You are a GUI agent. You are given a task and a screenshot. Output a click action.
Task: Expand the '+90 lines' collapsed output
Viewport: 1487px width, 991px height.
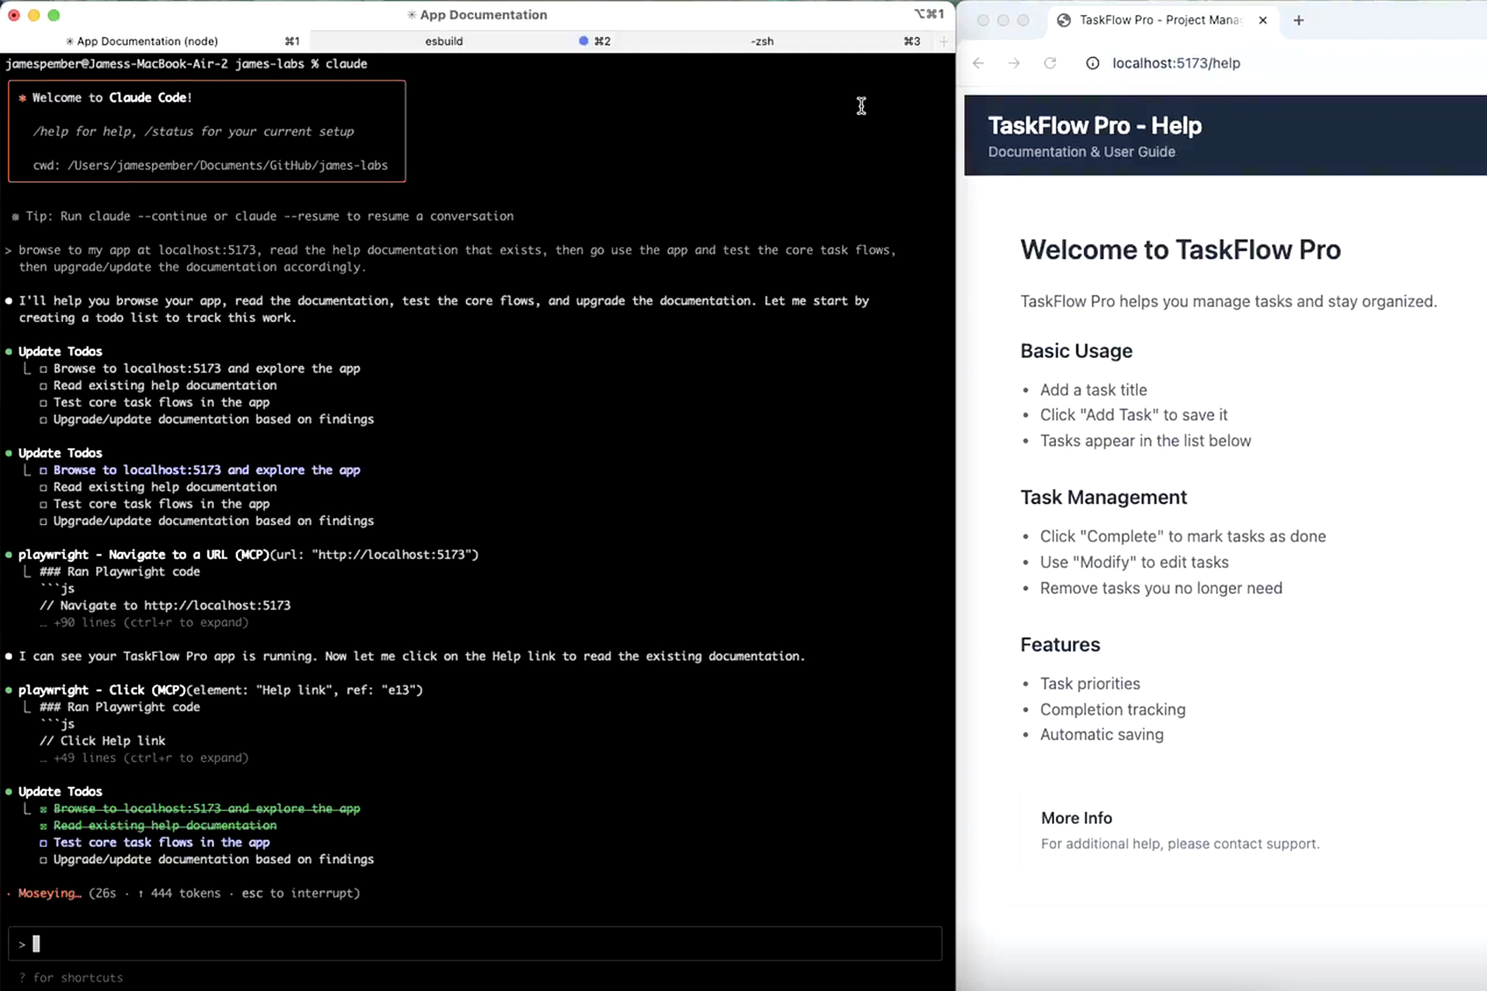pyautogui.click(x=150, y=623)
